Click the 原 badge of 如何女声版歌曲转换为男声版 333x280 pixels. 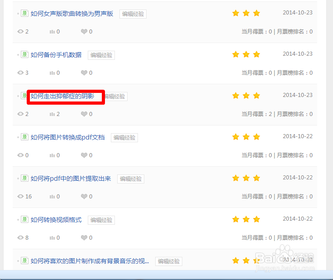(x=24, y=14)
